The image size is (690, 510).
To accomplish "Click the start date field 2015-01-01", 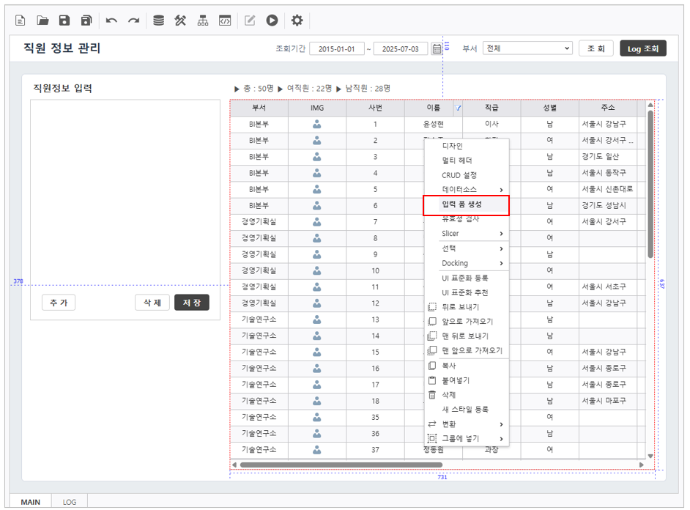I will coord(336,49).
